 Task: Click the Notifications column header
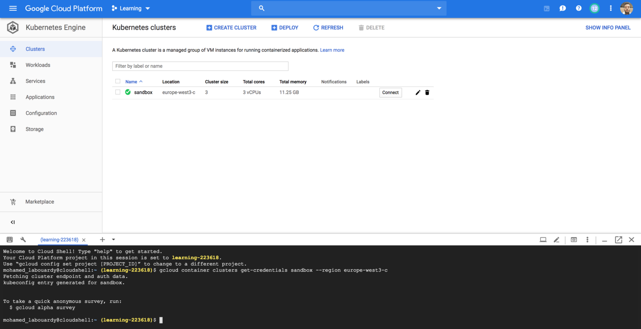[334, 82]
